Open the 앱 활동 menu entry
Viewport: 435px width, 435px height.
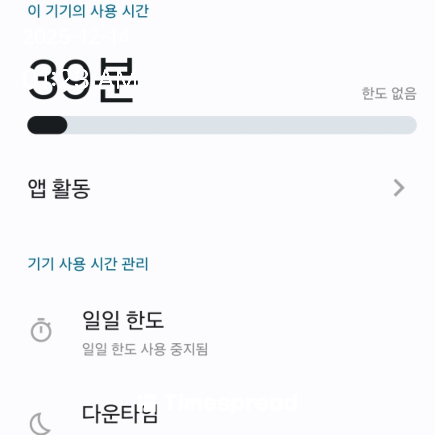(59, 188)
